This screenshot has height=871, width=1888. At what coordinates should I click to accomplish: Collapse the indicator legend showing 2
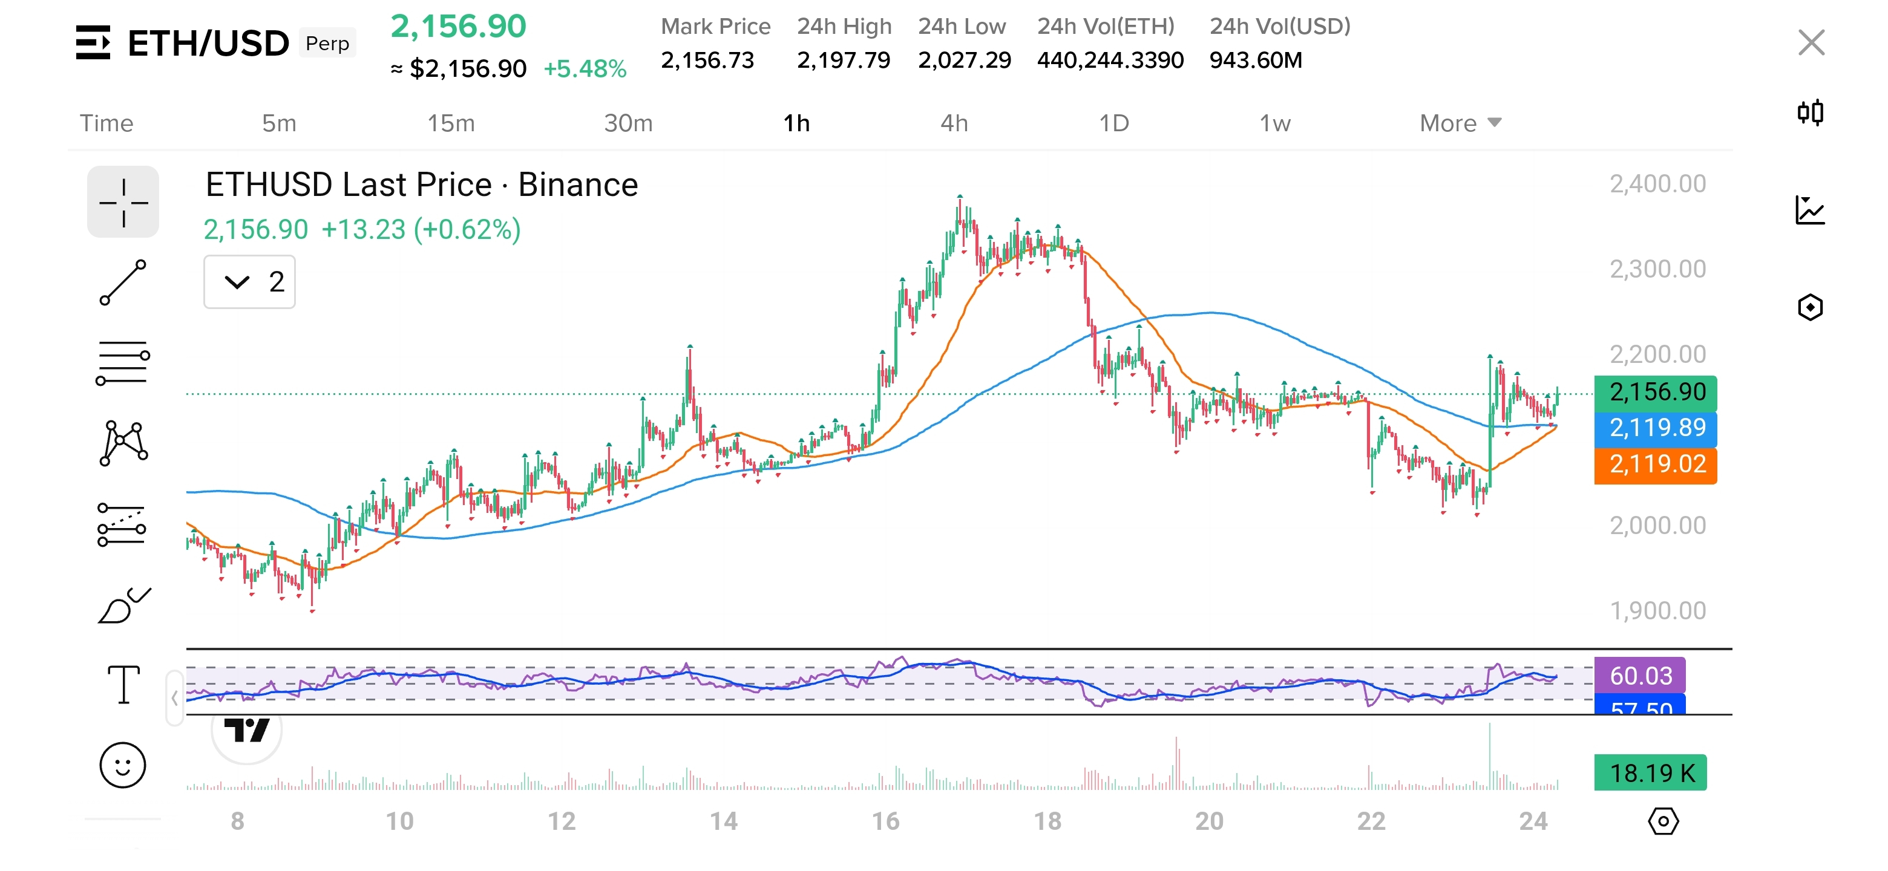(249, 282)
